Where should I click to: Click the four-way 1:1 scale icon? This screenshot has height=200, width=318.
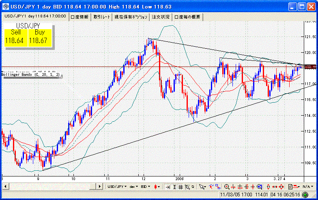tap(281, 187)
